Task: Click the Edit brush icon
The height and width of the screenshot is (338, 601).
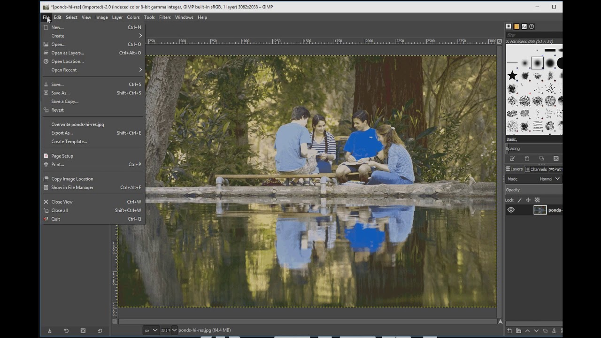Action: pos(512,159)
